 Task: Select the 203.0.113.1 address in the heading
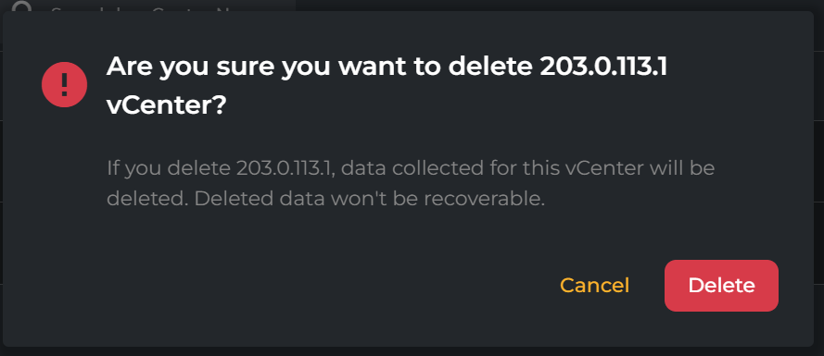(603, 68)
